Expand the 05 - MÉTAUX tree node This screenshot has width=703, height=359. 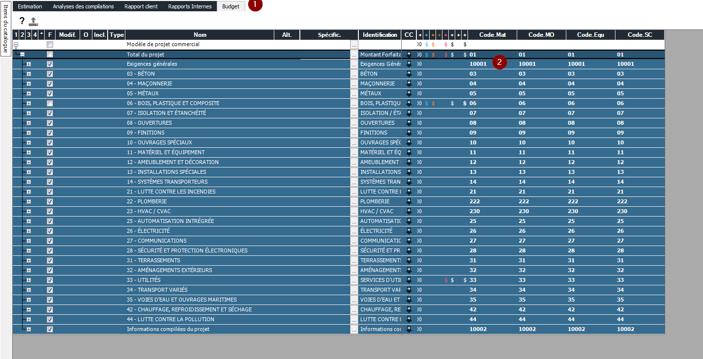pos(29,93)
